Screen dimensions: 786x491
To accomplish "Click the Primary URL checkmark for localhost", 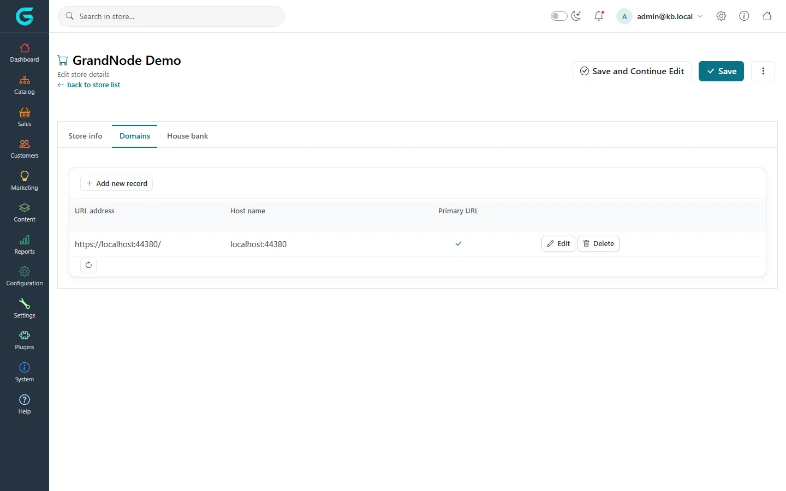I will [458, 244].
